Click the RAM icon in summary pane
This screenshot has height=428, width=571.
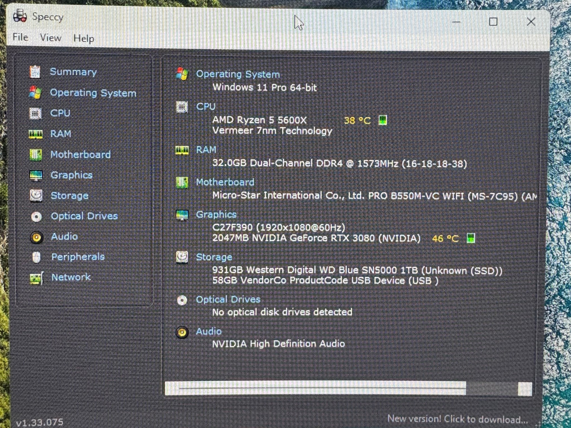(x=182, y=150)
